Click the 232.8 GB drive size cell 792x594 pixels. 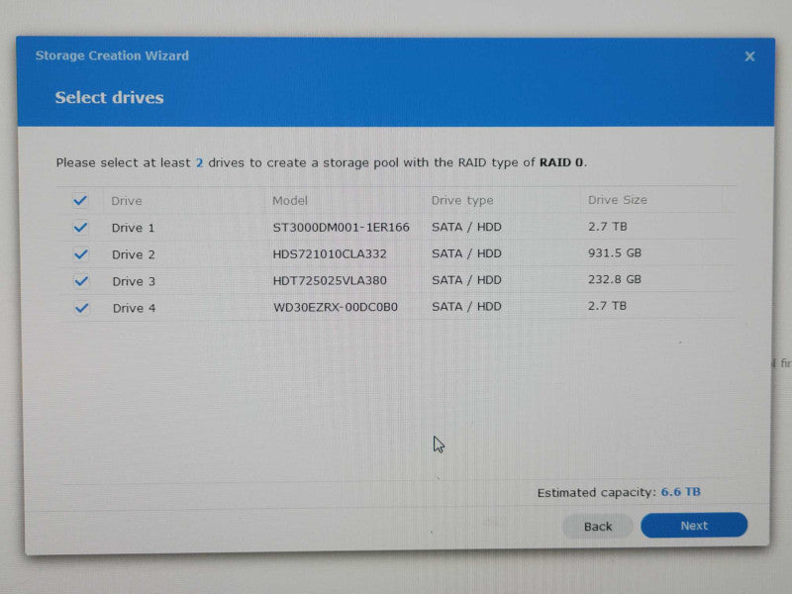[614, 279]
